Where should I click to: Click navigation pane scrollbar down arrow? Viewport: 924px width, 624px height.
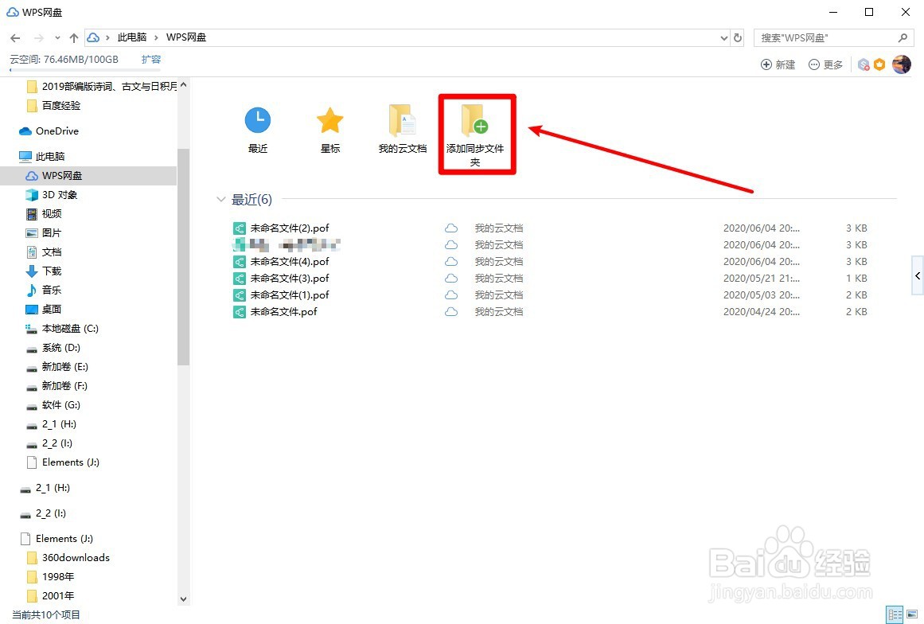click(x=183, y=599)
